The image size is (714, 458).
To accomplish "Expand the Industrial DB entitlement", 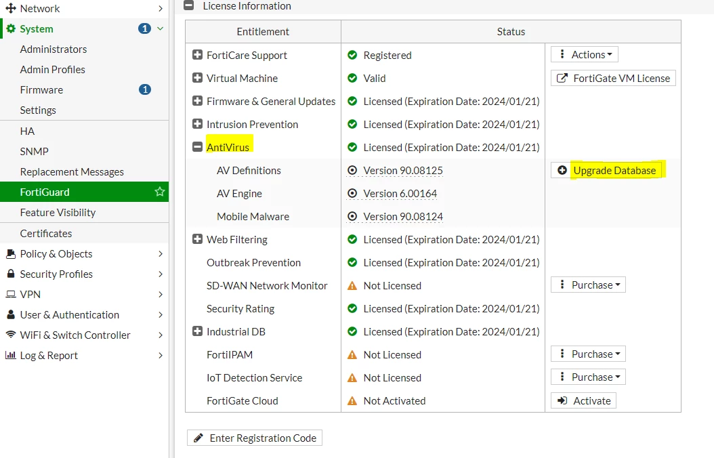I will click(197, 331).
